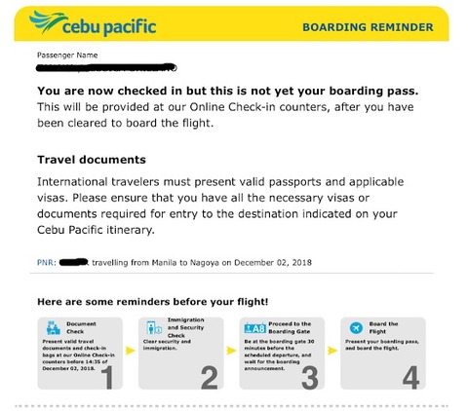Click the Travel documents heading

click(92, 160)
